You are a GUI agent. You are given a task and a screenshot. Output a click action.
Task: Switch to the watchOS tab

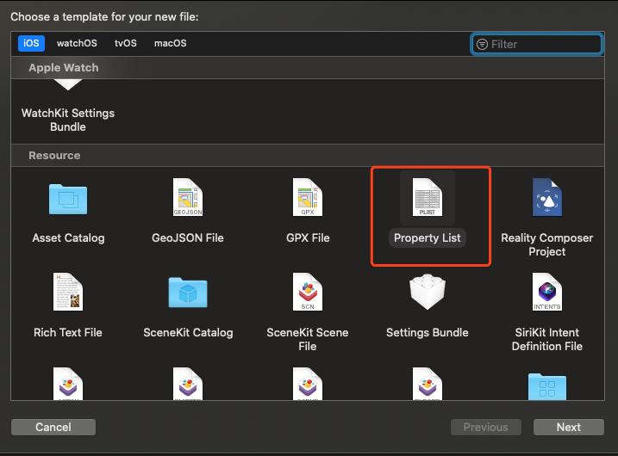tap(77, 43)
